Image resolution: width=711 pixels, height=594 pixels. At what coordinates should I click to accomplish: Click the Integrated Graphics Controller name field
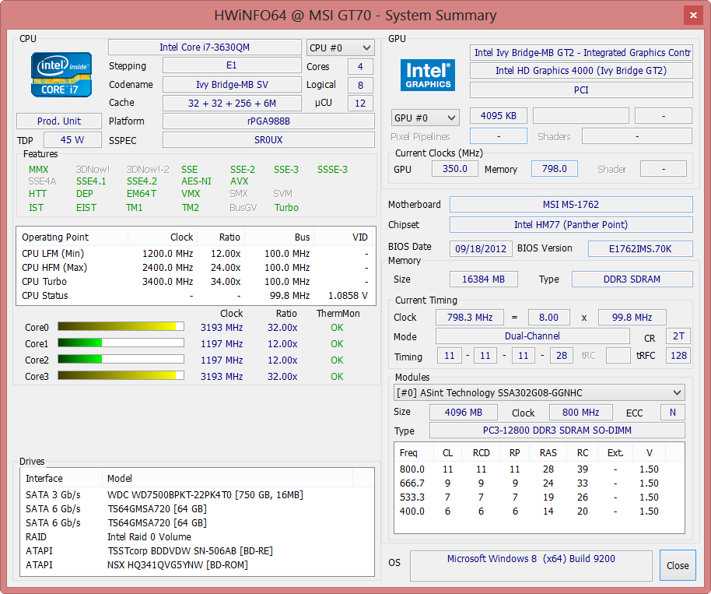coord(581,53)
